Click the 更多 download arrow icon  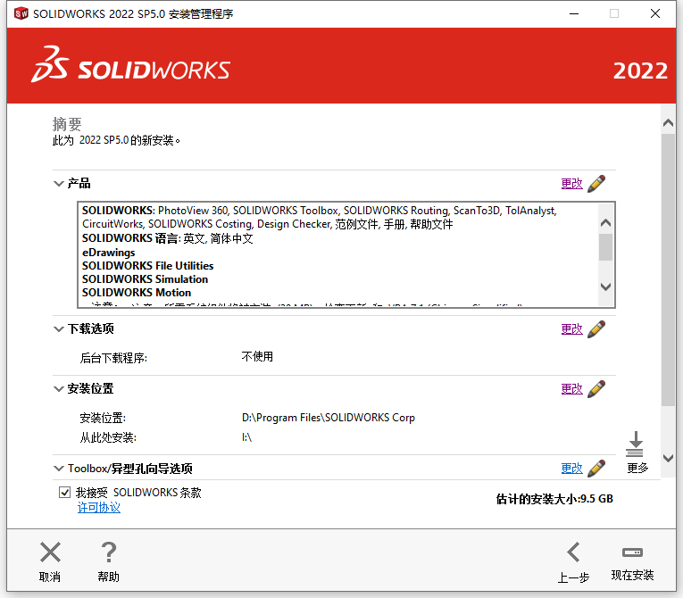(x=635, y=444)
